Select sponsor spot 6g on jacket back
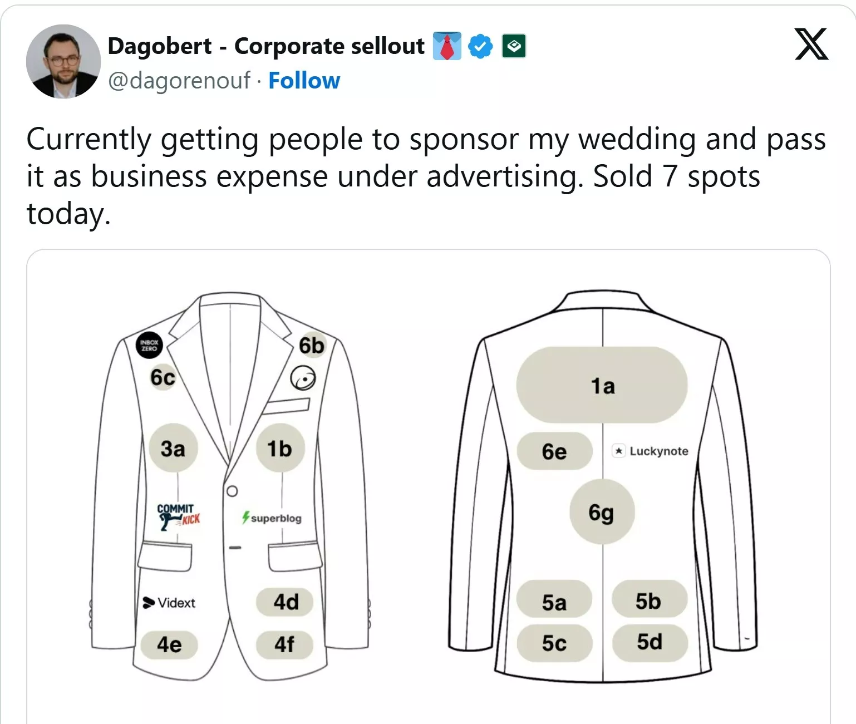The width and height of the screenshot is (856, 724). [x=602, y=512]
